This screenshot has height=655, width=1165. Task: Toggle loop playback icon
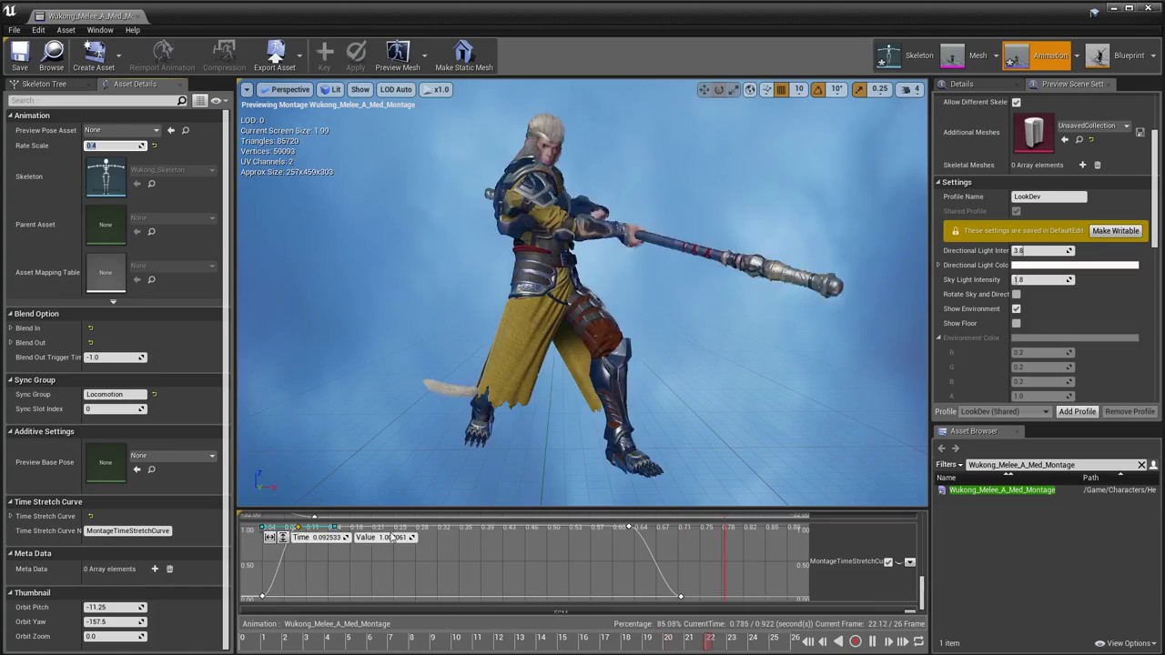click(918, 641)
